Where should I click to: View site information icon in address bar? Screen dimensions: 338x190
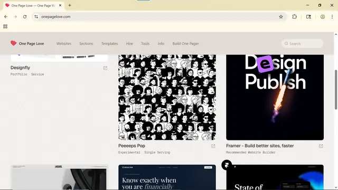point(36,16)
